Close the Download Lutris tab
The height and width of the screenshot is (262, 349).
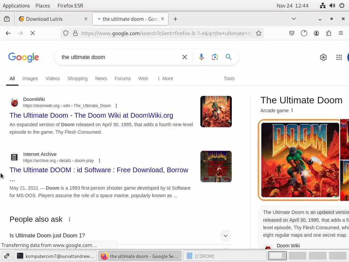86,19
